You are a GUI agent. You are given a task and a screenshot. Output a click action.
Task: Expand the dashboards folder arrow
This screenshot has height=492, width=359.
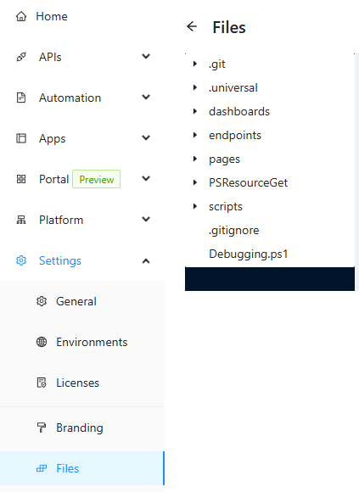(195, 111)
